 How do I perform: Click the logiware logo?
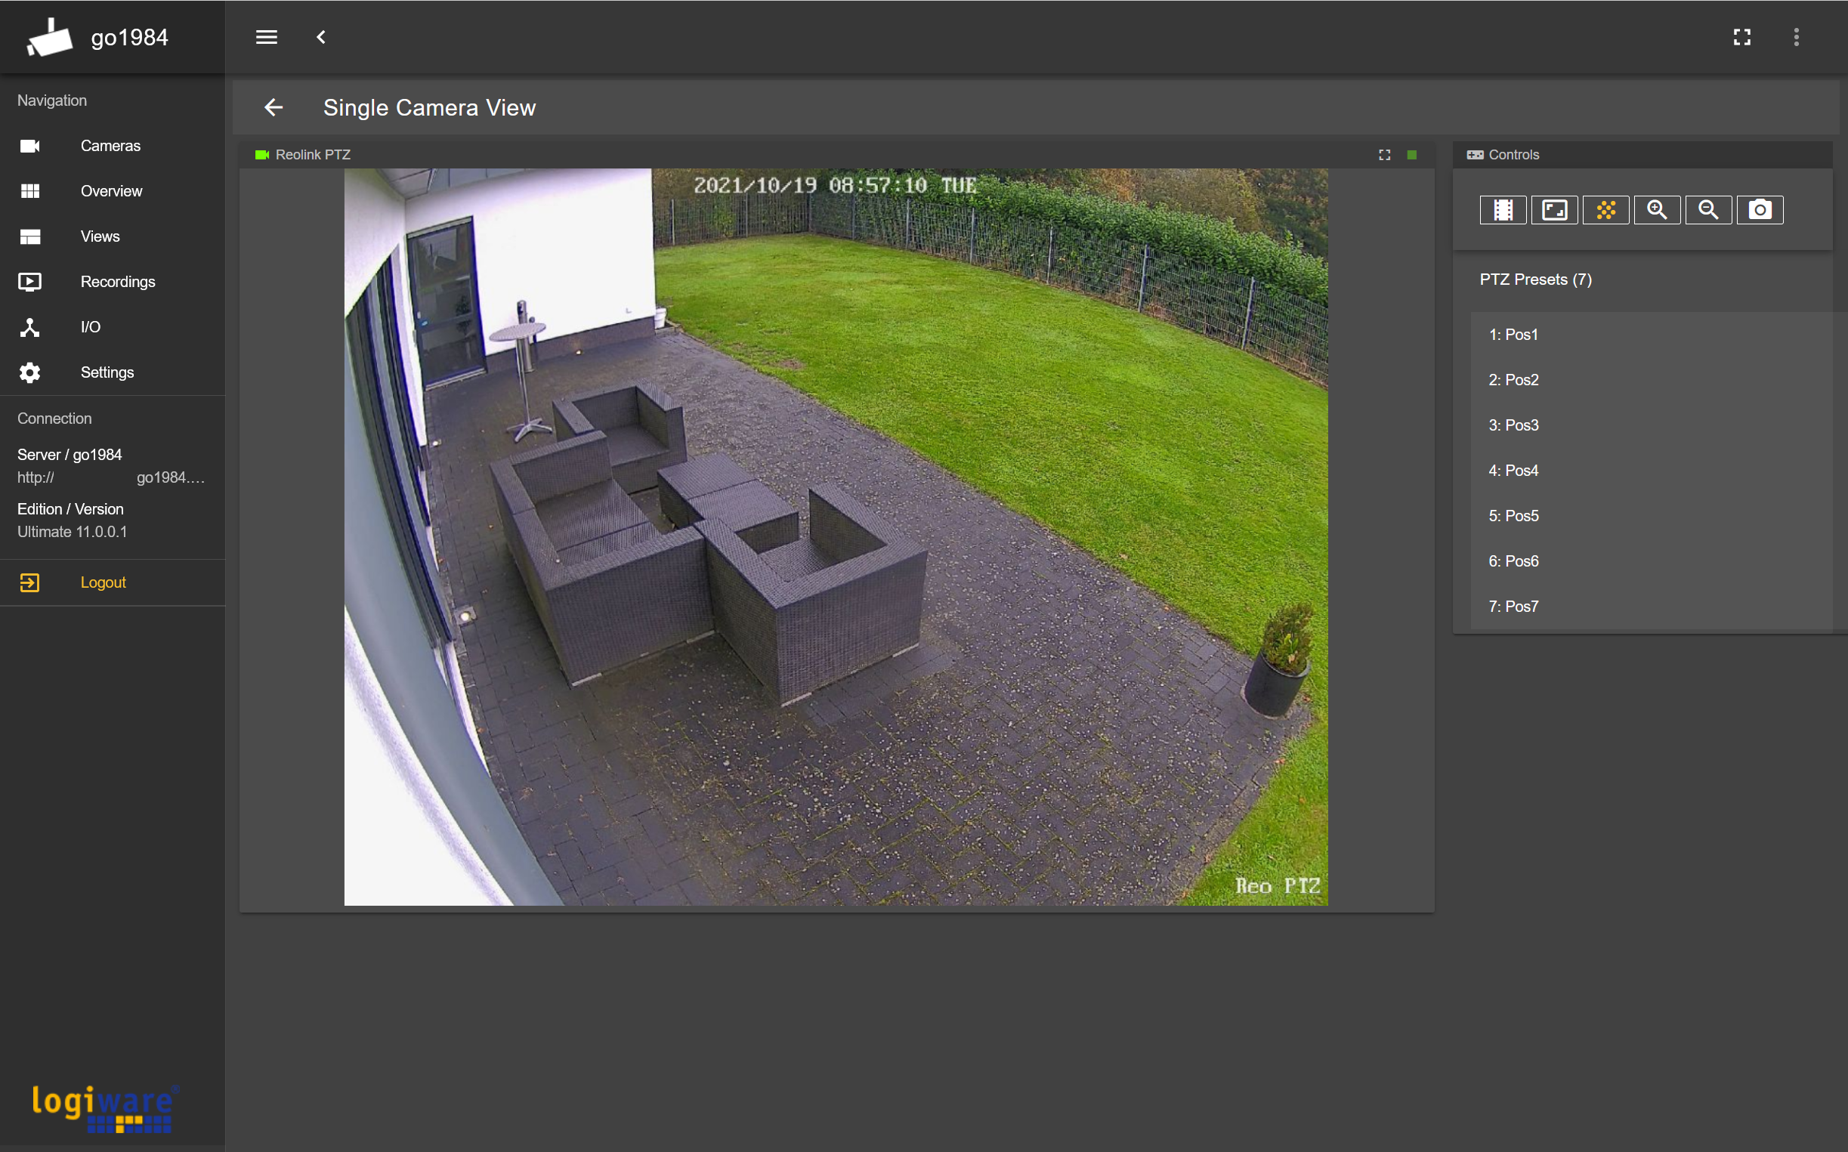pos(104,1109)
